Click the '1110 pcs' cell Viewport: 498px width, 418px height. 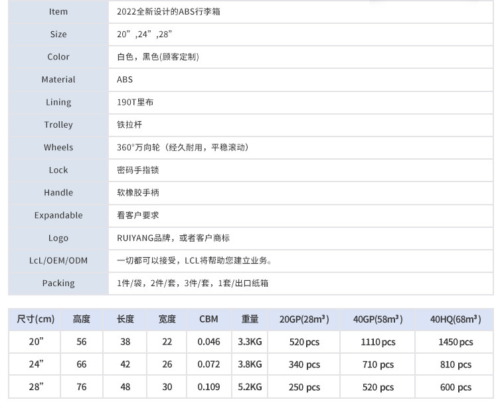point(378,342)
